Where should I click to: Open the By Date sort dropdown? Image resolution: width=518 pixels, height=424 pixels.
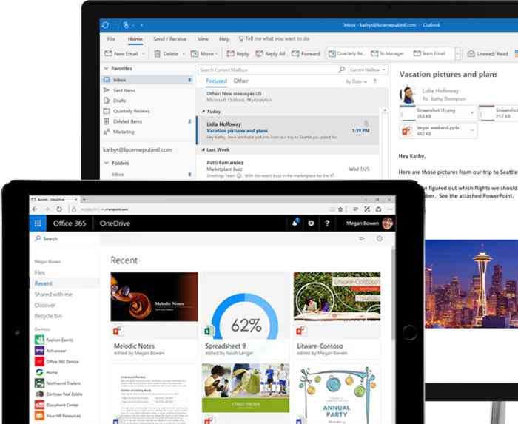point(356,81)
